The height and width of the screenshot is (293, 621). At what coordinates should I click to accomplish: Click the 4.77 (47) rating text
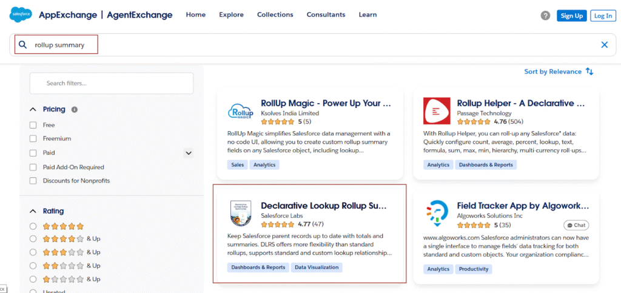coord(311,224)
